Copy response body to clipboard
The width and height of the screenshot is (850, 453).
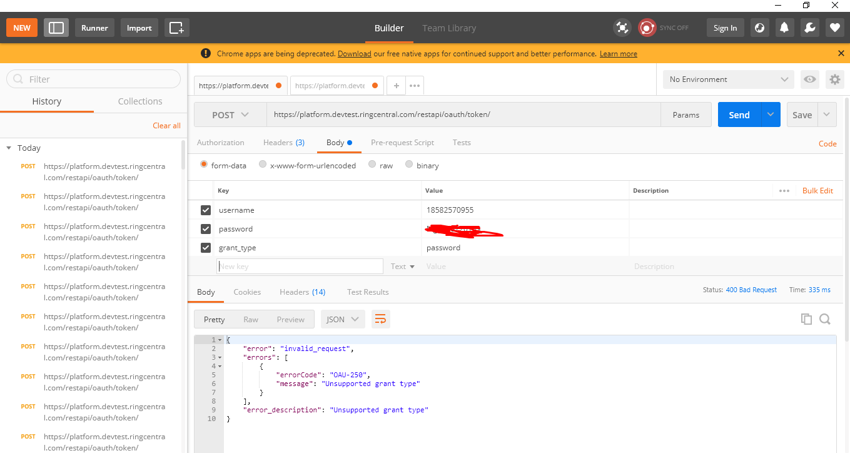click(806, 319)
